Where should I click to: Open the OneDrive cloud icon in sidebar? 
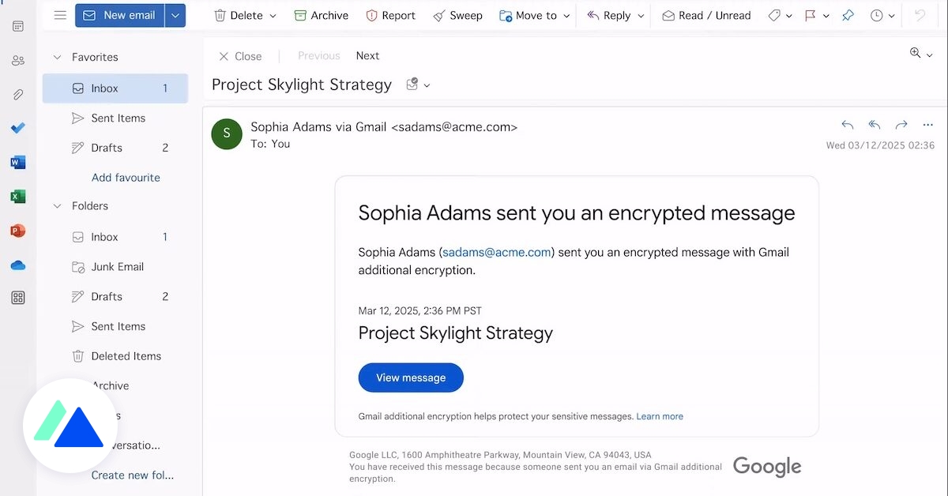click(x=18, y=265)
